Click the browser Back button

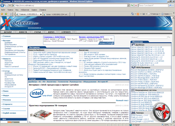[2, 5]
